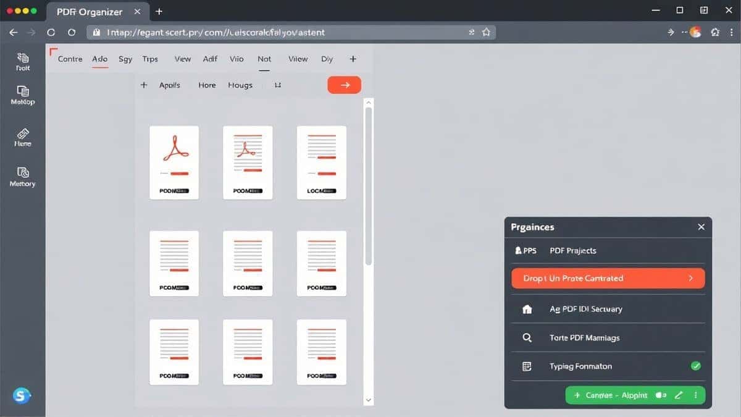Image resolution: width=741 pixels, height=417 pixels.
Task: Click the plus icon on green Canree bar
Action: pyautogui.click(x=577, y=395)
